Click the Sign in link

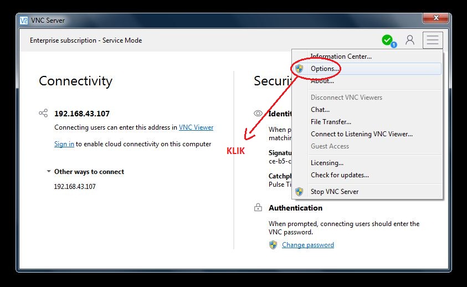coord(64,144)
